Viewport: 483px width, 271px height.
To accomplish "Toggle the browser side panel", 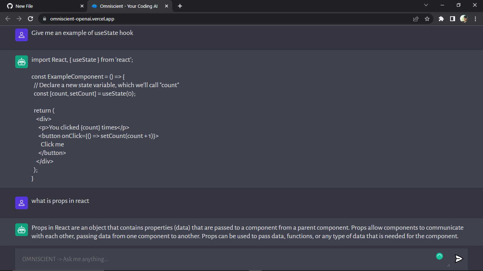I will click(x=452, y=19).
